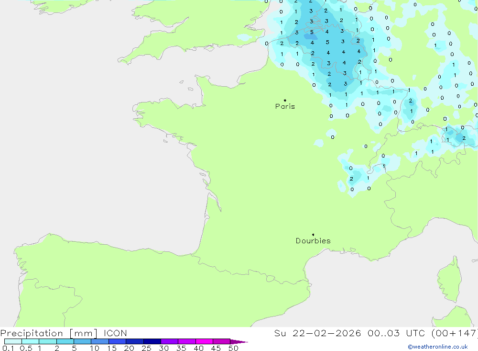Click the forecast date 'Su 22-02-2026 00..03 UTC'
Viewport: 478px width, 351px height.
[349, 333]
